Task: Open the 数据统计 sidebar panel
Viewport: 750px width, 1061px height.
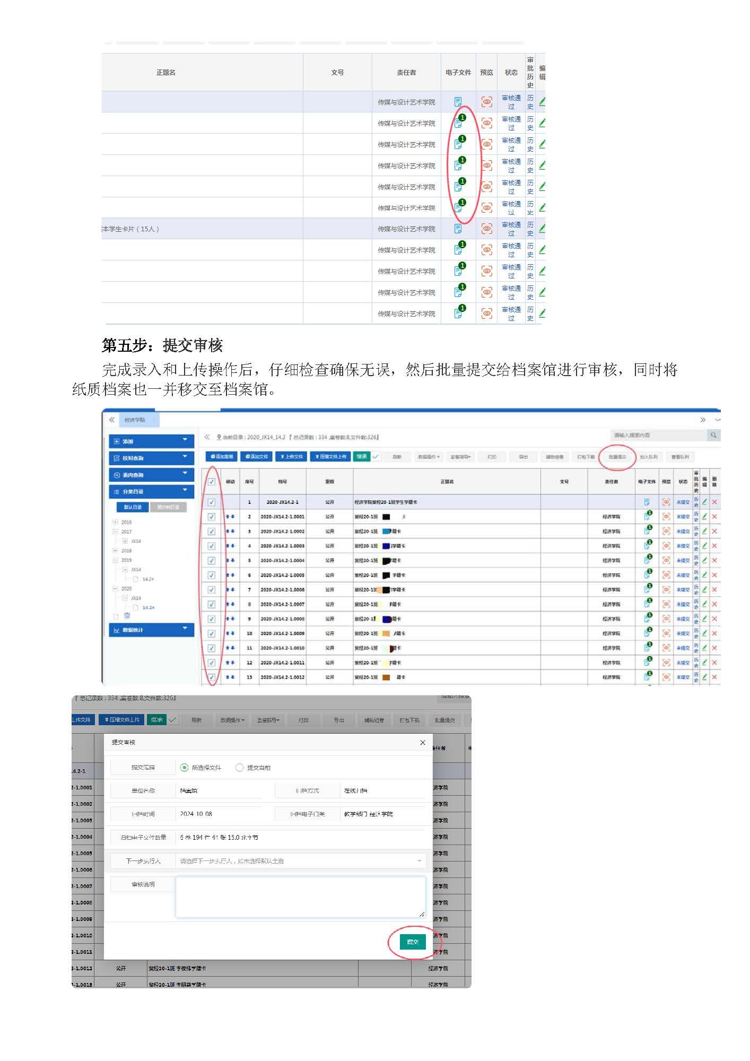Action: [151, 630]
